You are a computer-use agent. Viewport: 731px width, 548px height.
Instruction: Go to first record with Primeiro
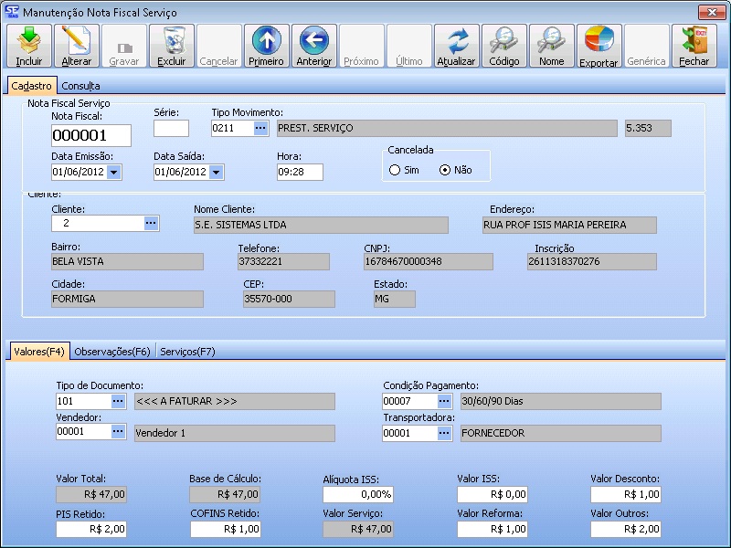(266, 45)
